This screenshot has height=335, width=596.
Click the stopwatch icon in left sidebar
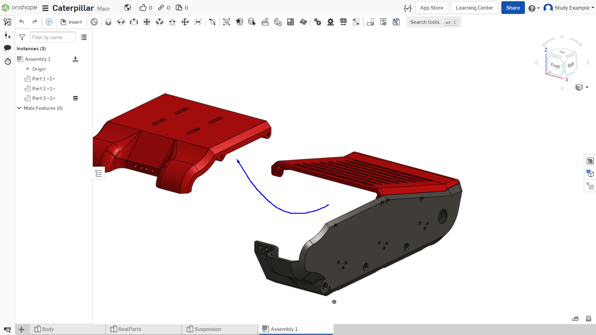click(x=7, y=61)
